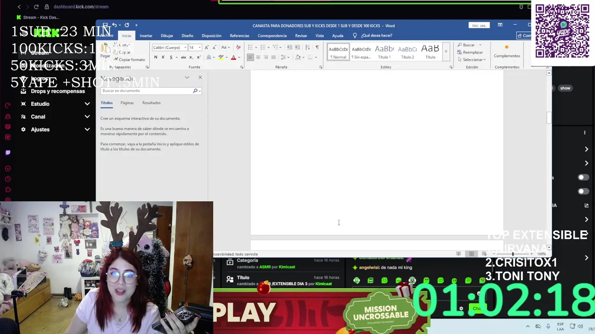This screenshot has height=334, width=595.
Task: Apply strikethrough (abc) formatting
Action: pyautogui.click(x=184, y=57)
